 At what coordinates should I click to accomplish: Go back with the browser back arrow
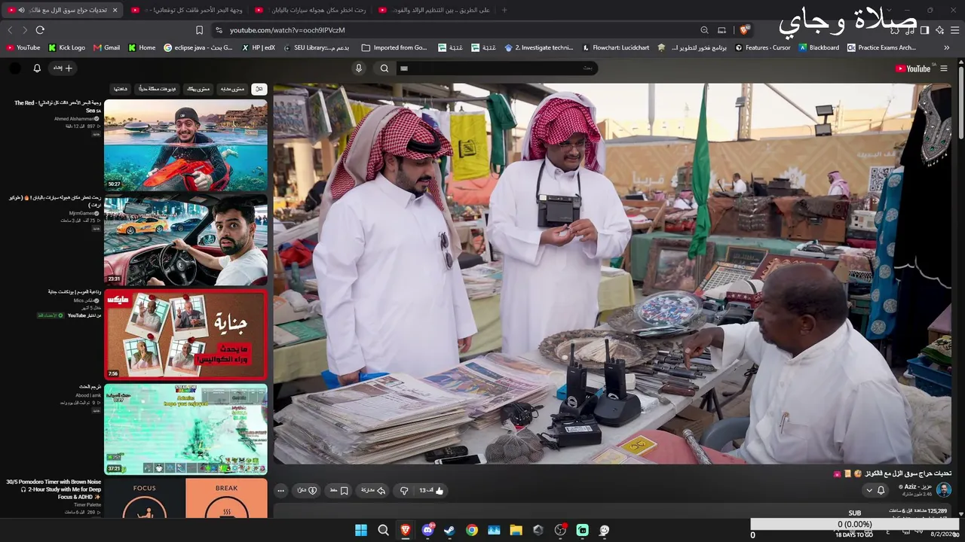(x=10, y=30)
